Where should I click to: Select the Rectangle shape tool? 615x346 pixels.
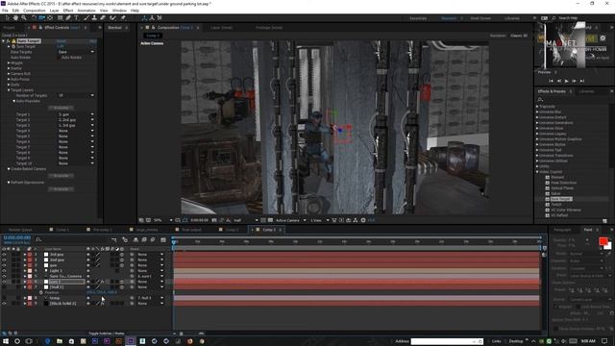tap(60, 17)
